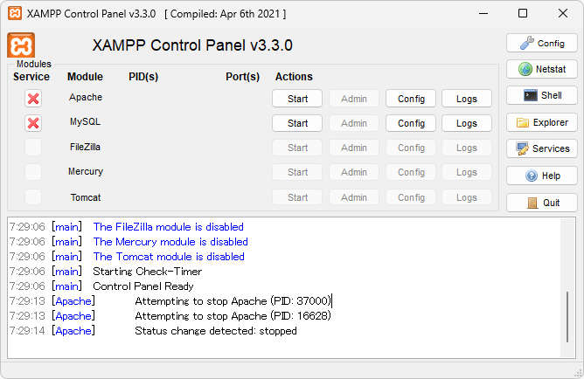Open Config via the wrench icon
The image size is (584, 379).
[526, 43]
